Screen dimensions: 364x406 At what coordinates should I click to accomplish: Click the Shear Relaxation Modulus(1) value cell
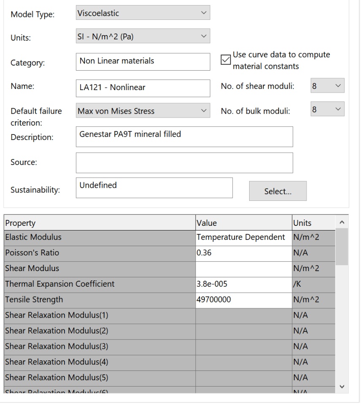tap(244, 316)
